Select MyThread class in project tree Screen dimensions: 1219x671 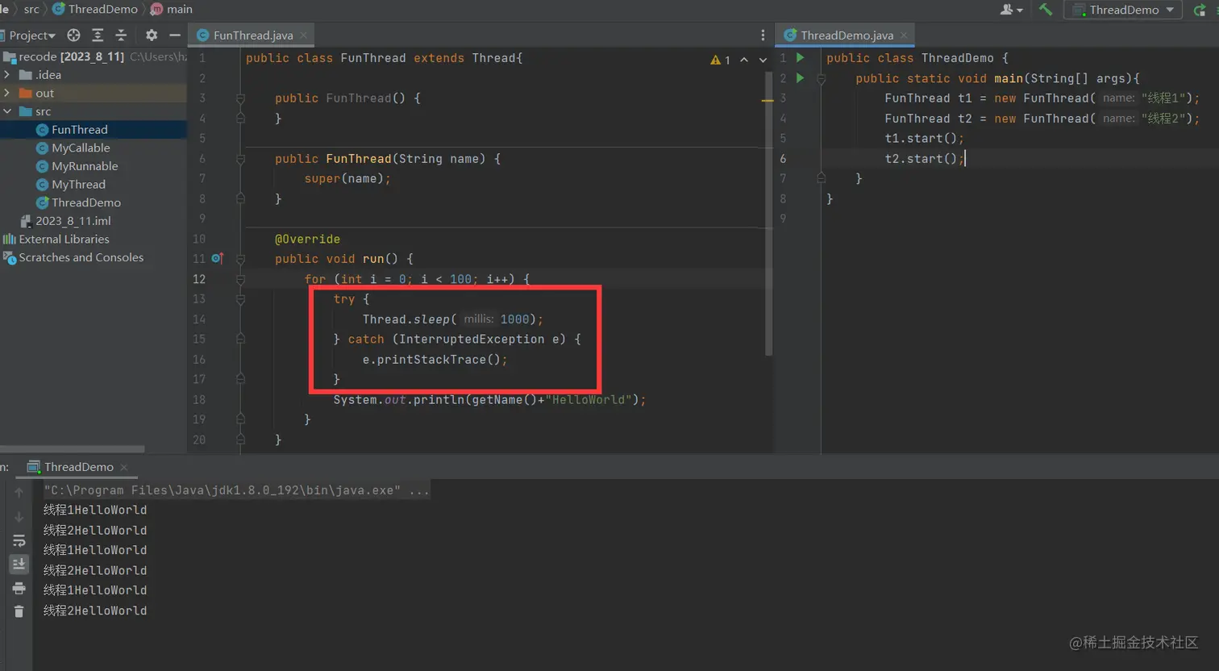tap(78, 185)
